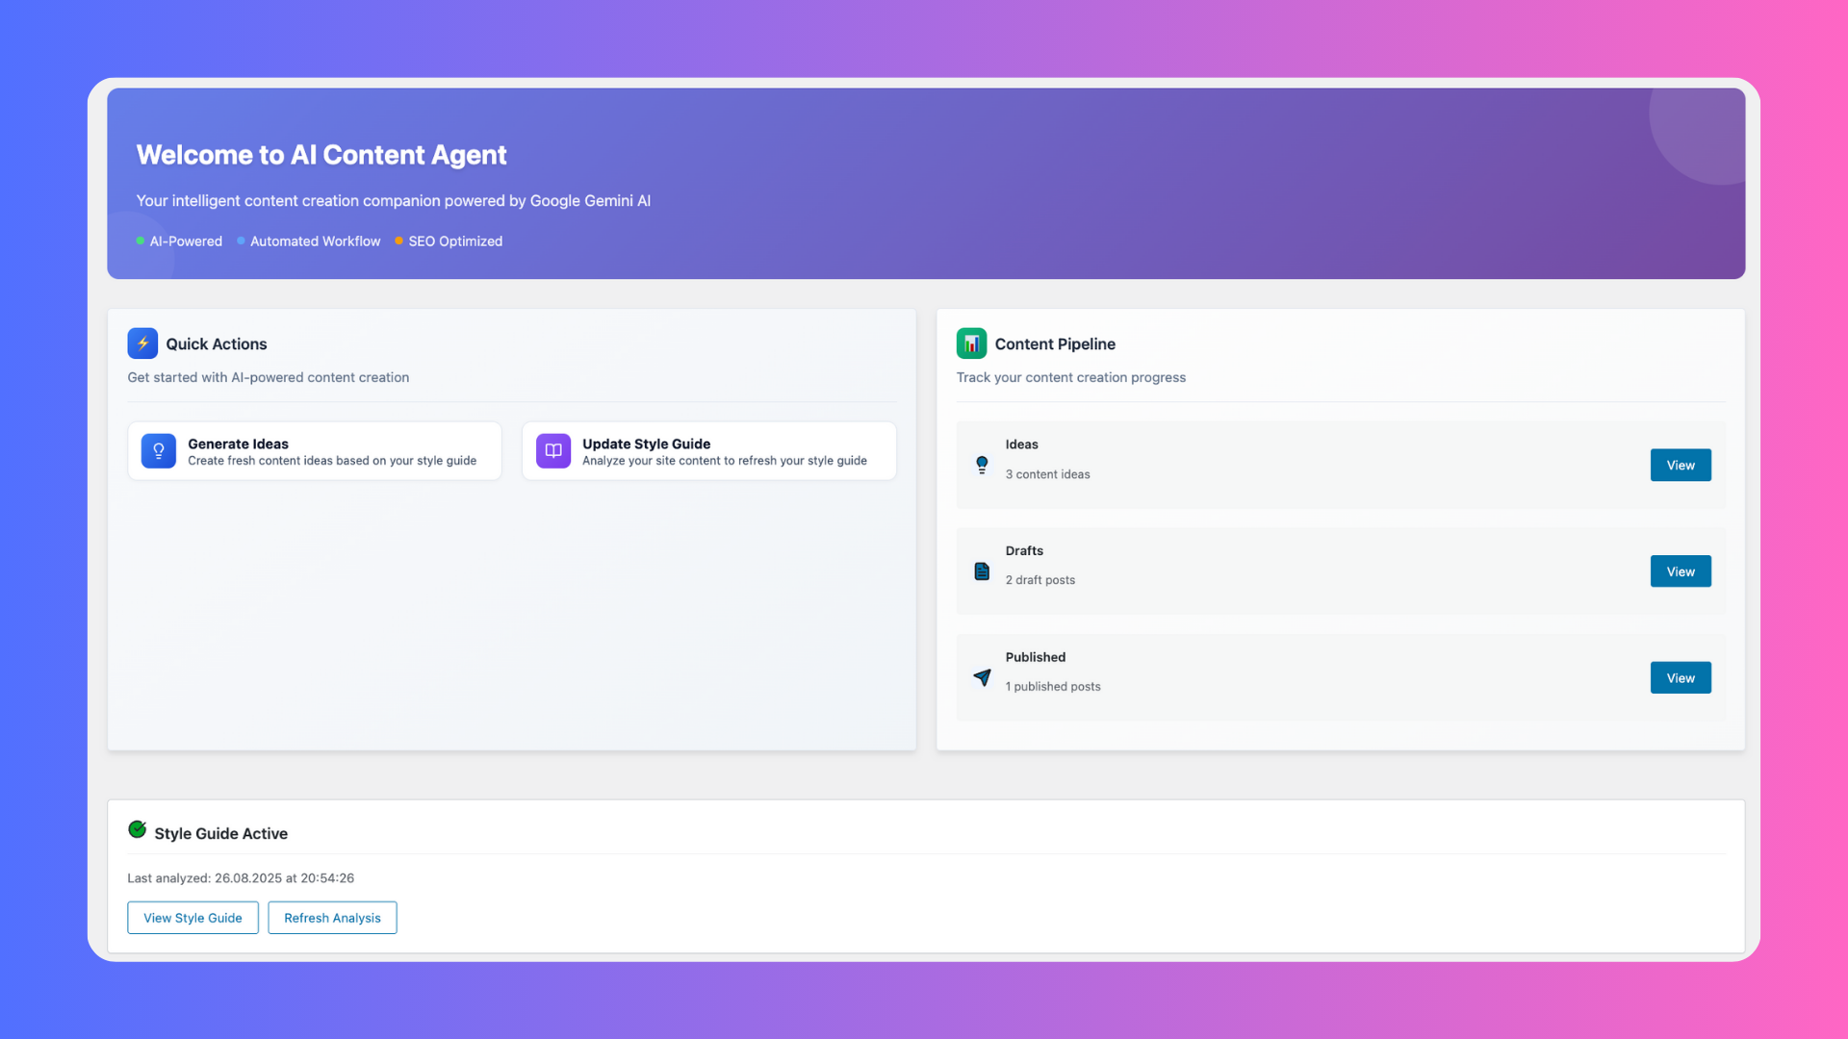1848x1039 pixels.
Task: Click the SEO Optimized orange tag
Action: tap(449, 241)
